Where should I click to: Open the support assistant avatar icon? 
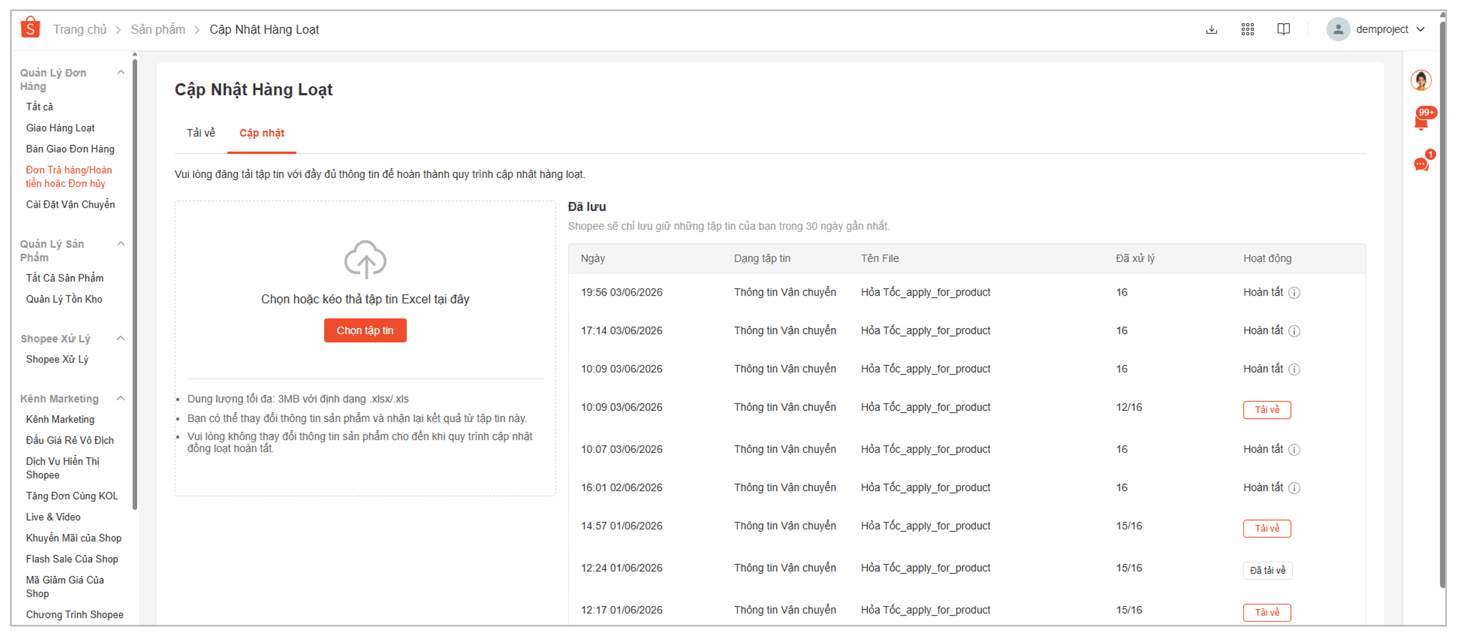click(x=1421, y=80)
